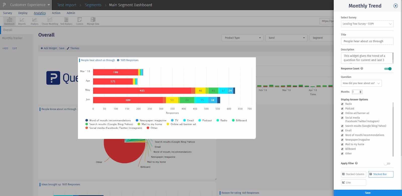Image resolution: width=402 pixels, height=196 pixels.
Task: Uncheck the Email answer option
Action: click(342, 130)
